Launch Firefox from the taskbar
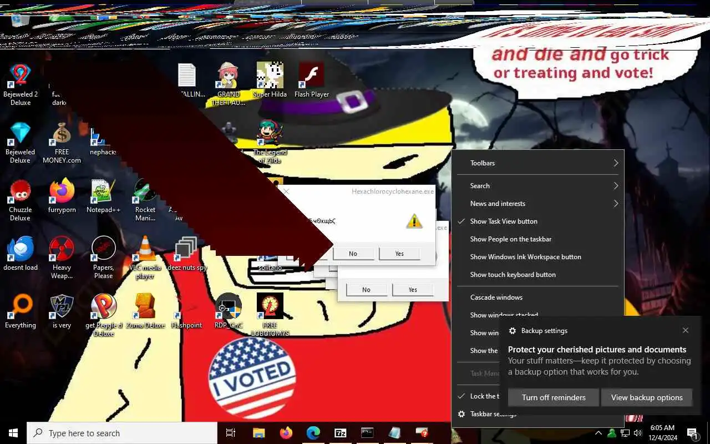This screenshot has width=710, height=444. pos(286,433)
